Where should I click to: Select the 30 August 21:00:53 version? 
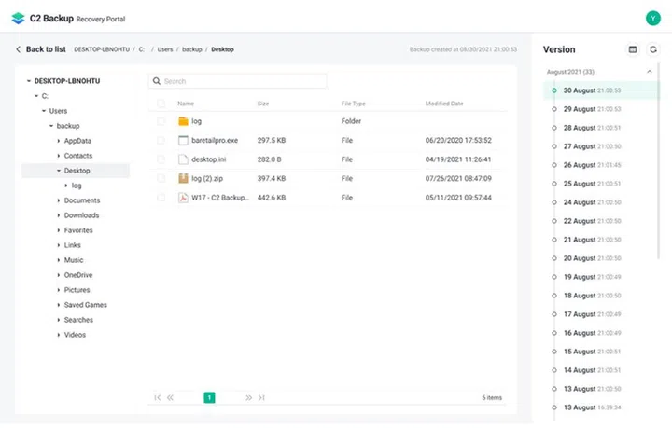(601, 90)
